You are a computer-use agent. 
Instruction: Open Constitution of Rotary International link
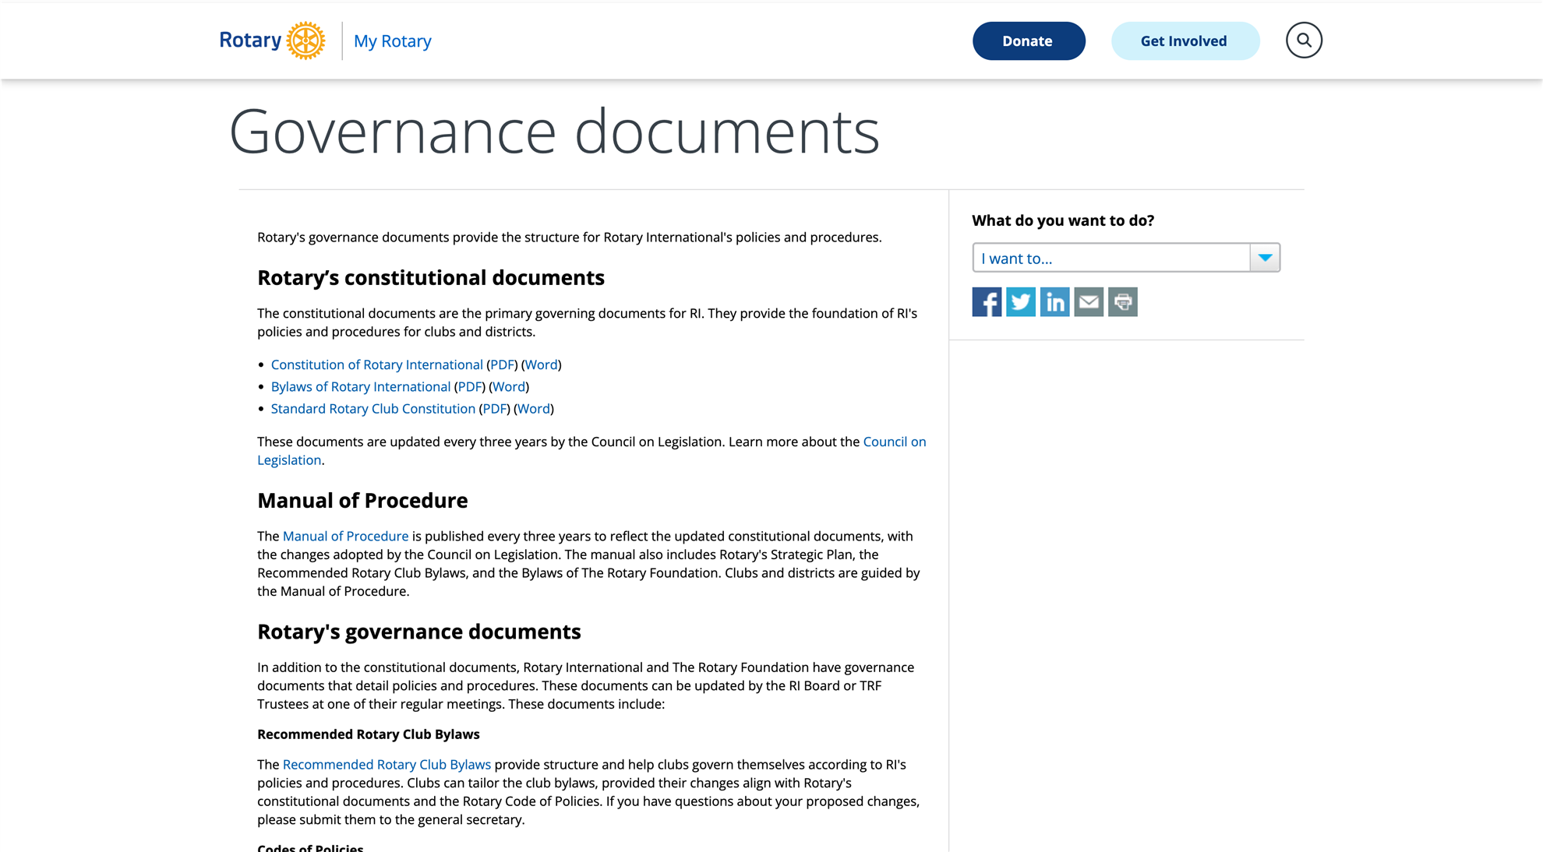pyautogui.click(x=377, y=364)
